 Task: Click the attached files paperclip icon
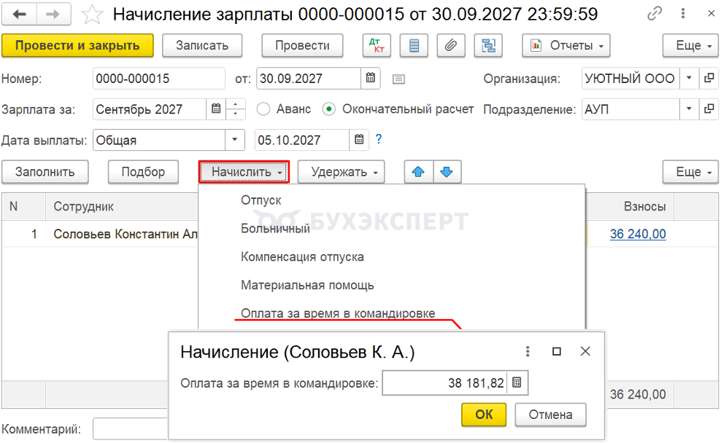pos(451,45)
